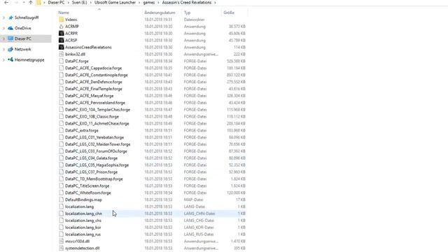This screenshot has height=252, width=448.
Task: Select DataPC_LGS_C02_MaidenTower.forge file
Action: [x=97, y=144]
